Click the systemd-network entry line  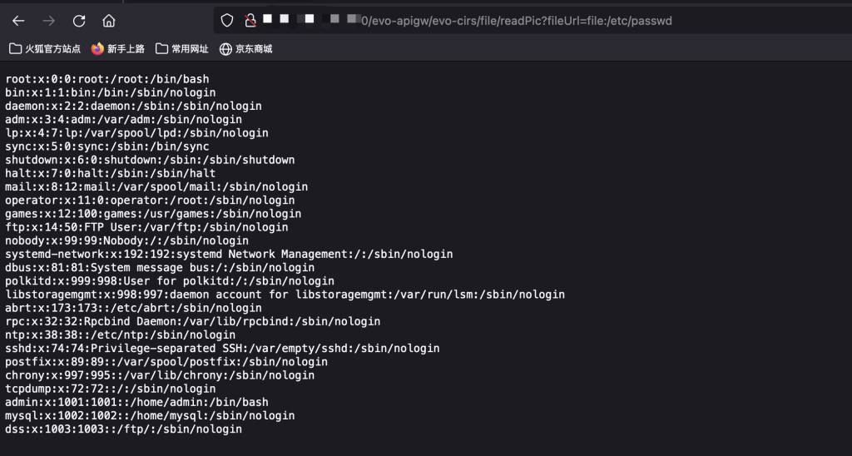(x=229, y=255)
